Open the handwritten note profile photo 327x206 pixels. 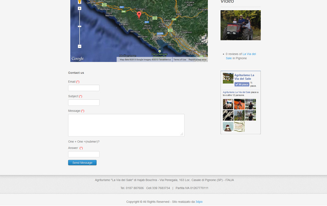click(x=239, y=126)
